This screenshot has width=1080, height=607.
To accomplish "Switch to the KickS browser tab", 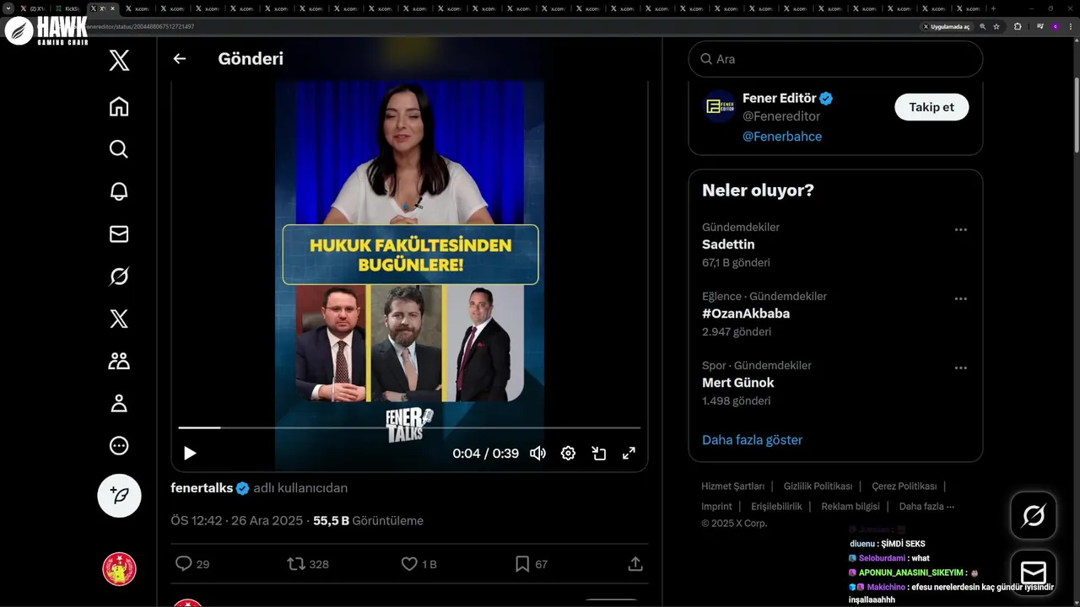I will click(68, 8).
